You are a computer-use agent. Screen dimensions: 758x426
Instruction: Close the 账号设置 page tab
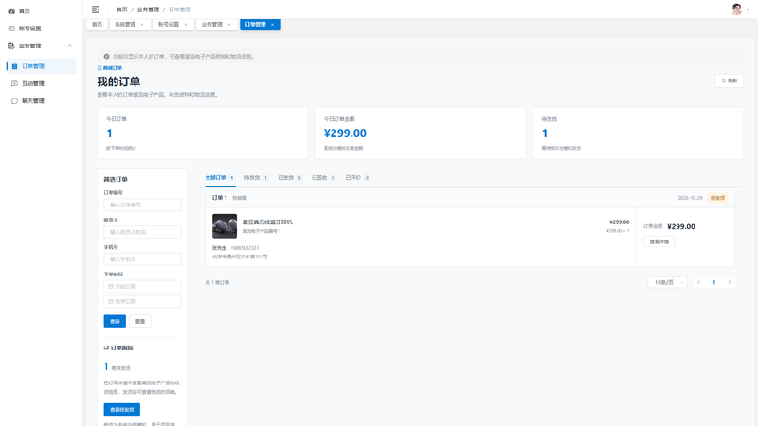point(186,25)
